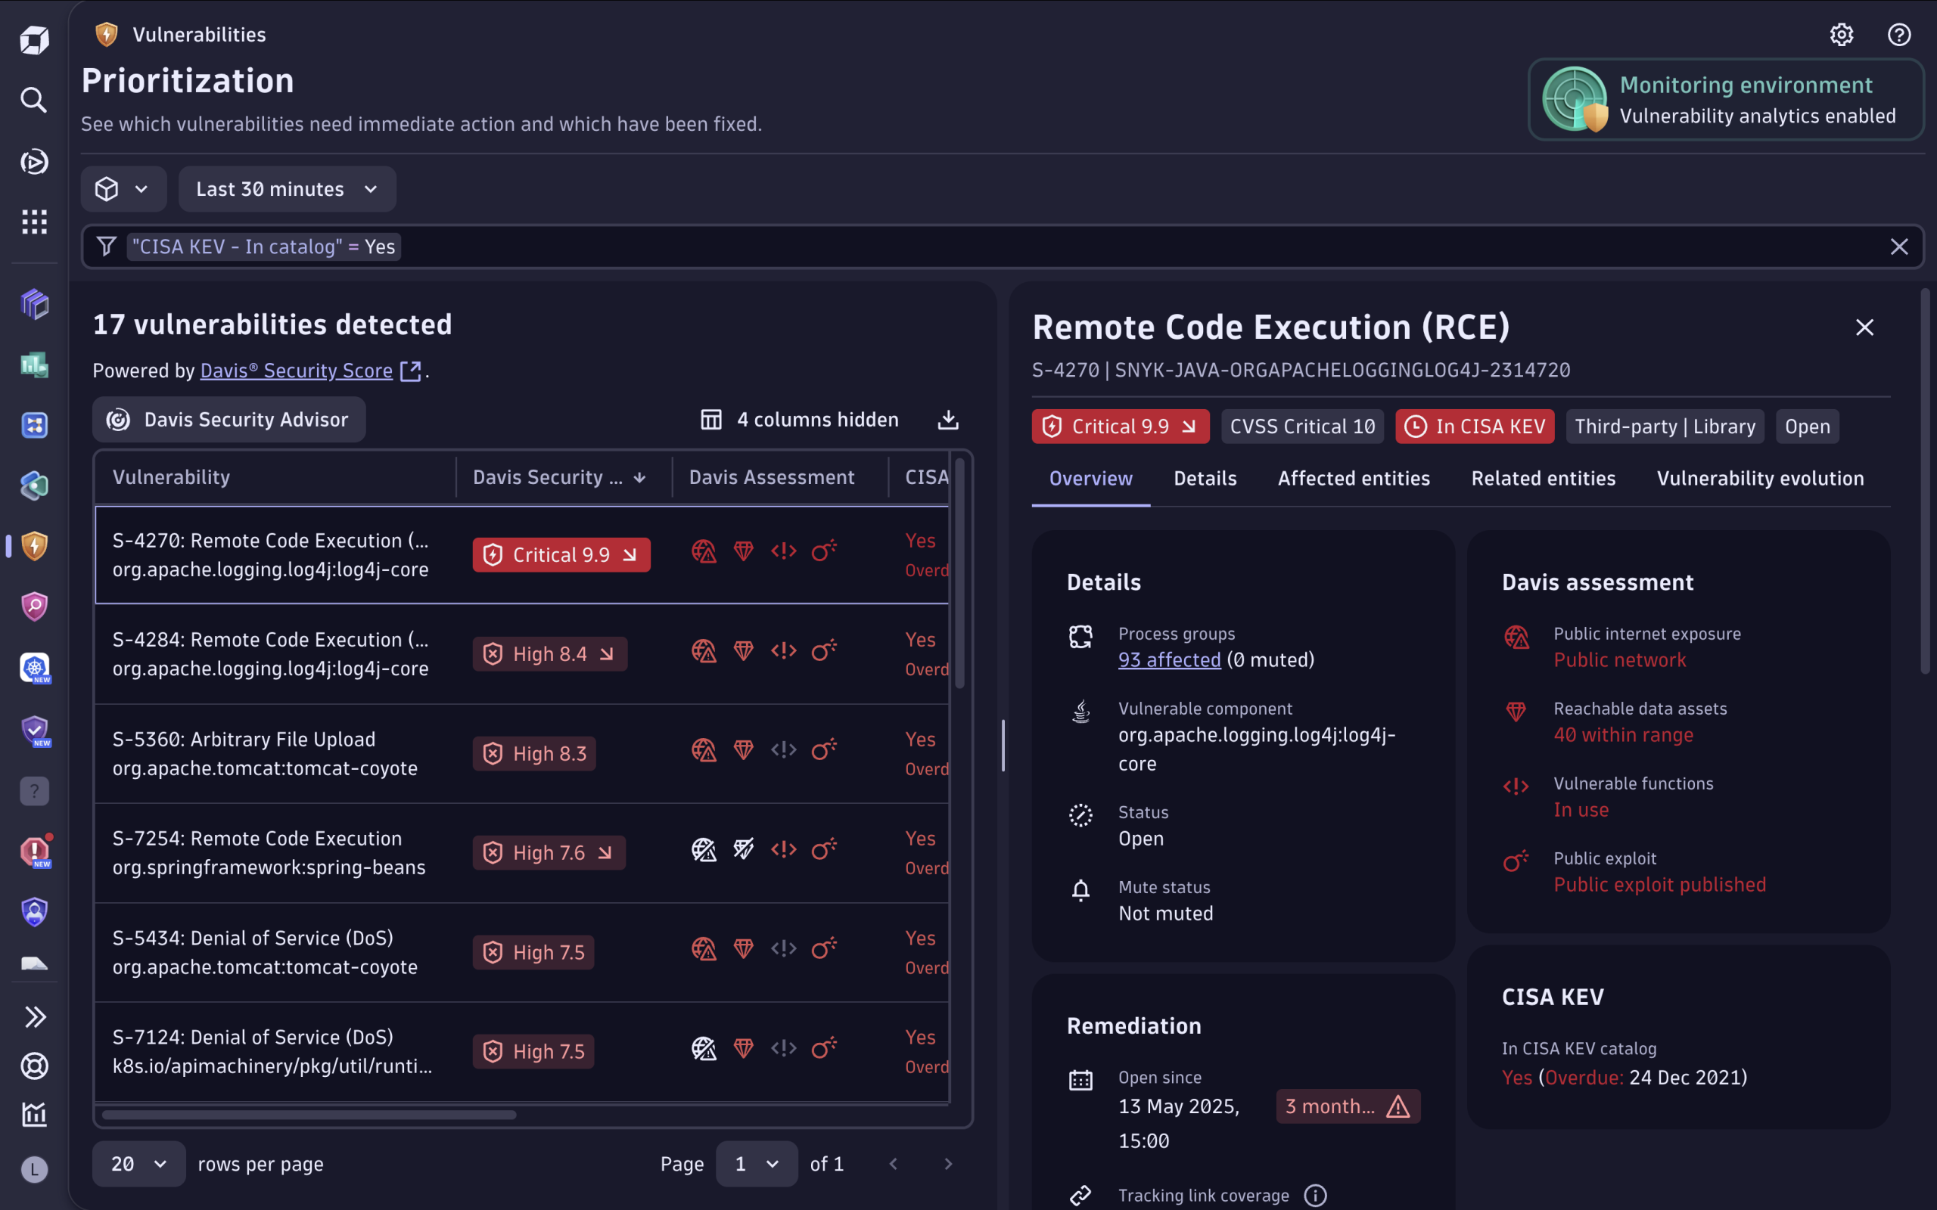Screen dimensions: 1937x1210
Task: Expand the Last 30 minutes time range dropdown
Action: tap(287, 189)
